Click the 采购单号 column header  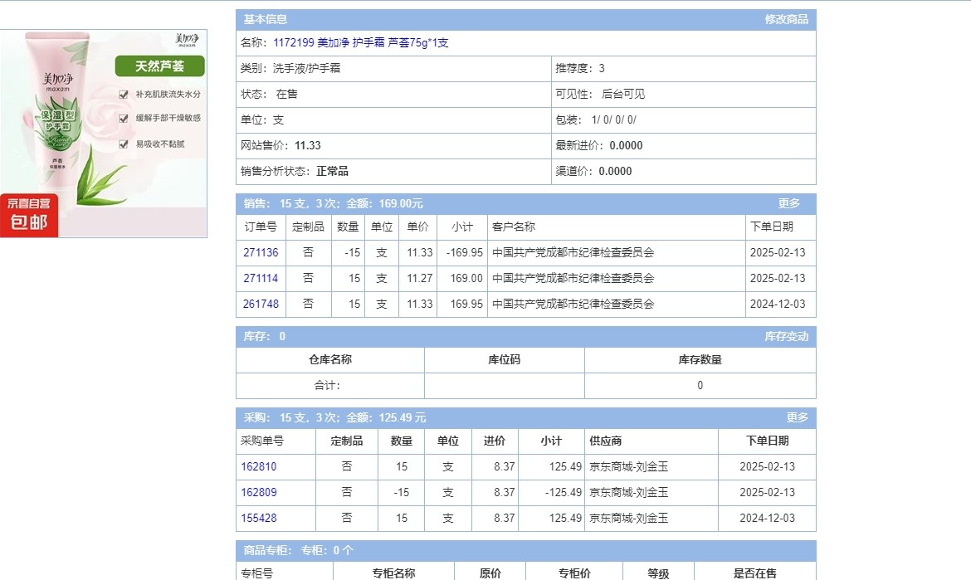[276, 441]
